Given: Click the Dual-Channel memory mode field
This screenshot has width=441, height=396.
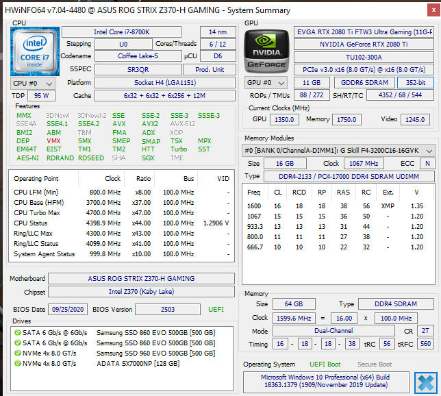Looking at the screenshot, I should [333, 331].
